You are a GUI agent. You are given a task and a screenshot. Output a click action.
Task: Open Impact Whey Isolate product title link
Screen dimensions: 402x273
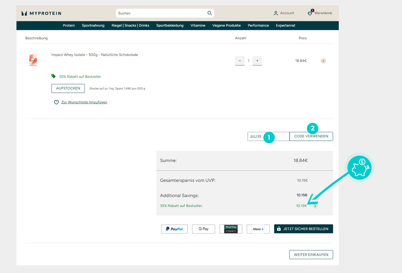[x=95, y=54]
